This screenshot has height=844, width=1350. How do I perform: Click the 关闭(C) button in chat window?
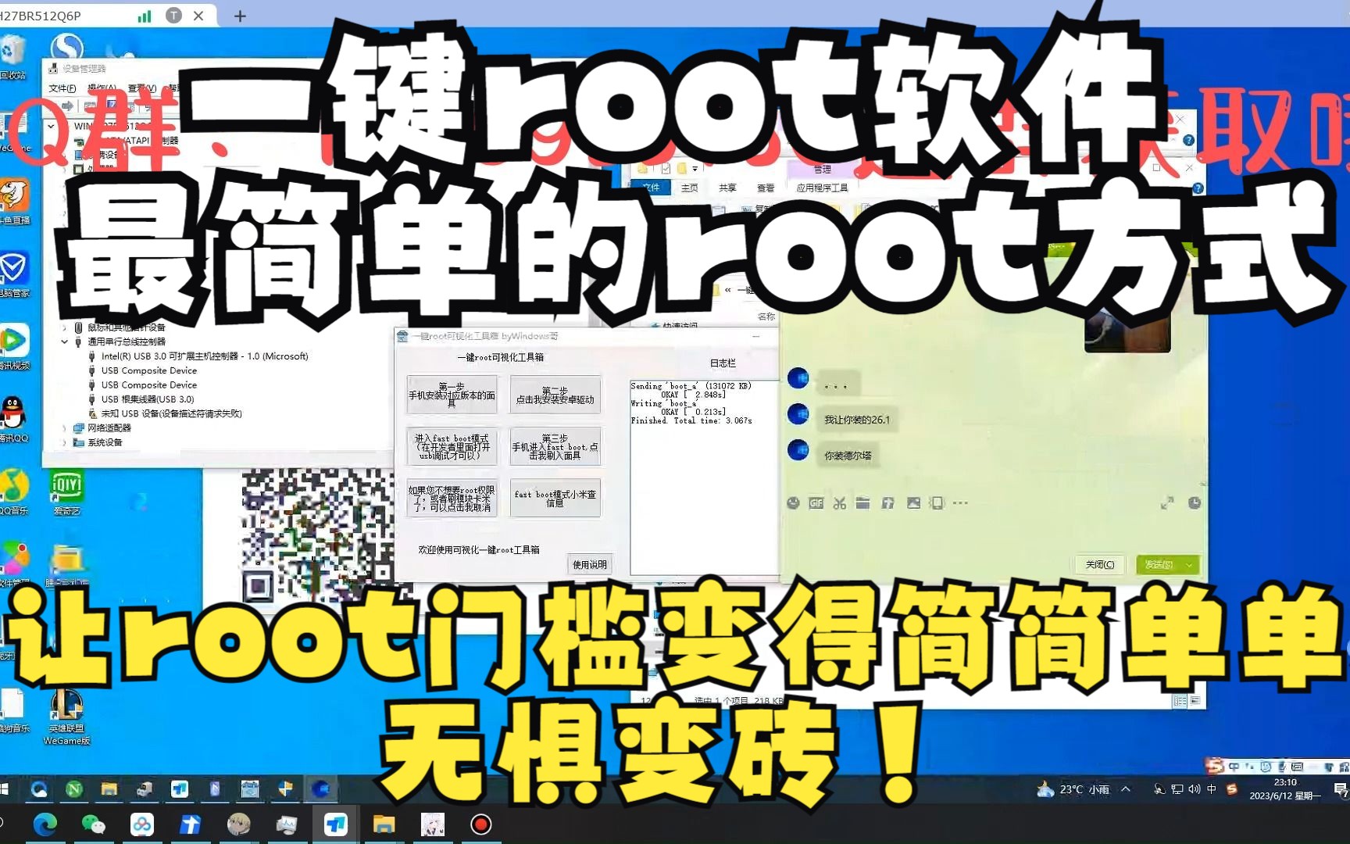(1100, 564)
